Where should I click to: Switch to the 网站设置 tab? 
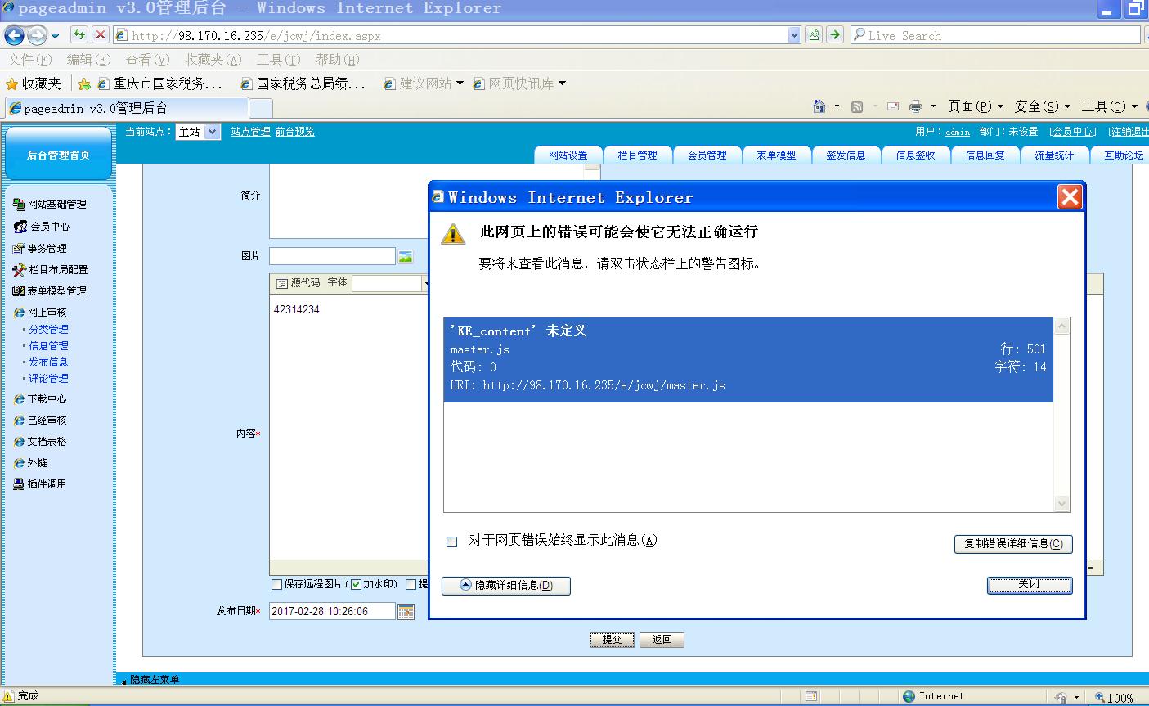(x=568, y=155)
